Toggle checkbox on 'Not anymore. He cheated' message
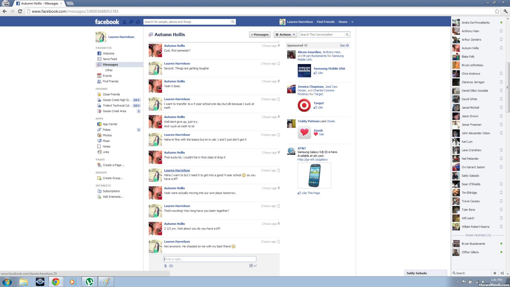The image size is (510, 287). tap(279, 241)
